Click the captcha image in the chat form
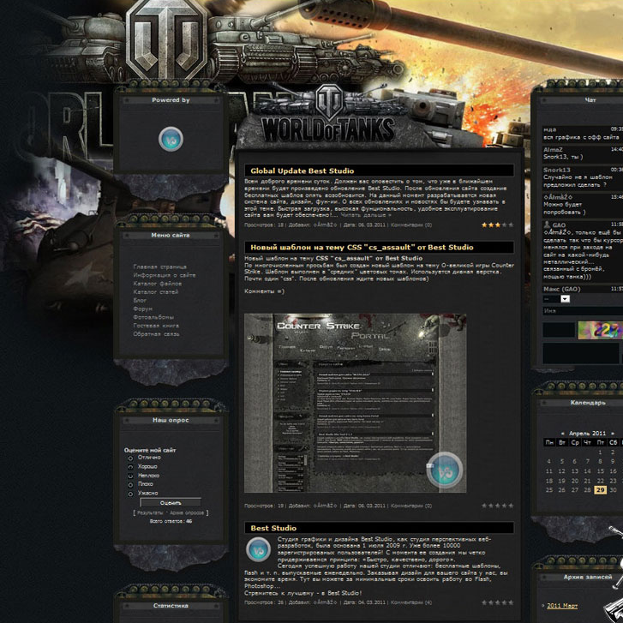 click(x=601, y=330)
